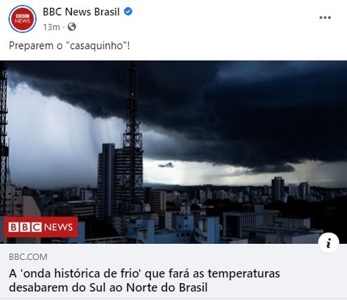Open the article headline about 'onda histórica de frio'
Screen dimensions: 347x300
(x=144, y=280)
